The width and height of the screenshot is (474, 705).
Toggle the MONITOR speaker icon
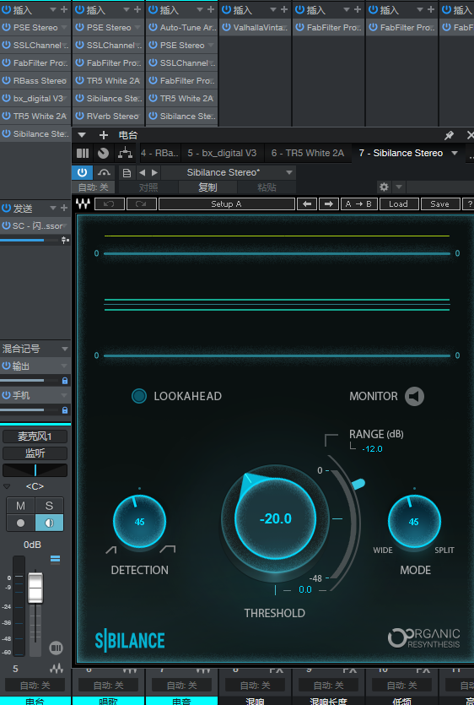pyautogui.click(x=414, y=396)
